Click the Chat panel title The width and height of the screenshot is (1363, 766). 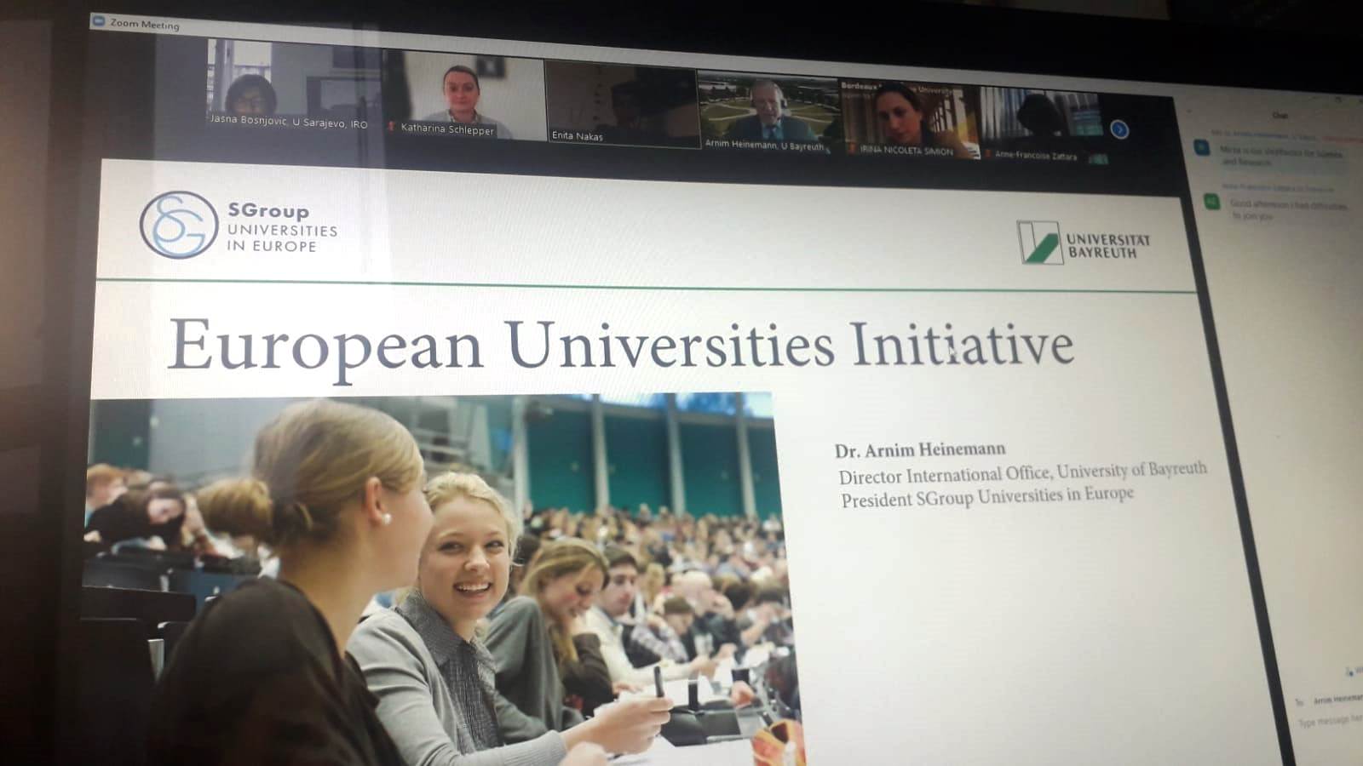coord(1280,115)
